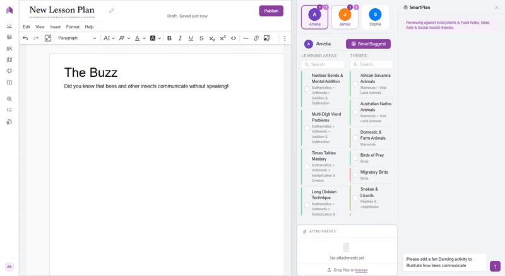Apply italic formatting

(x=180, y=38)
